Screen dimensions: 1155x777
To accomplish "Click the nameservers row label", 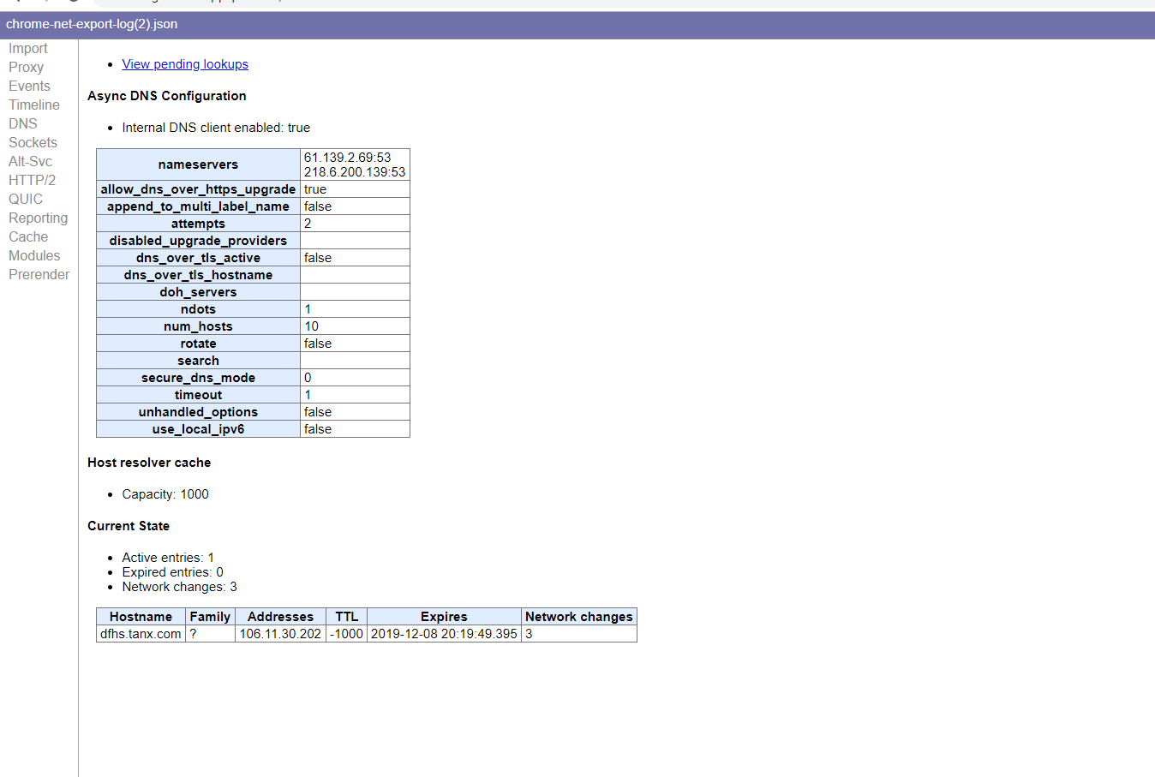I will tap(198, 164).
